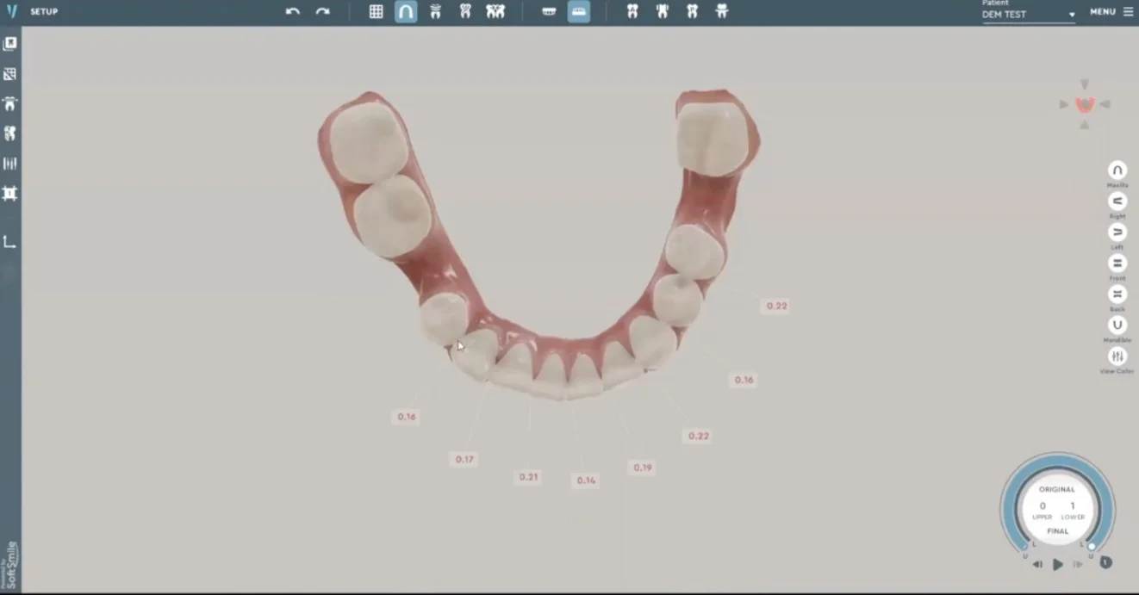Click the undo arrow in the toolbar
1139x595 pixels.
(x=293, y=12)
